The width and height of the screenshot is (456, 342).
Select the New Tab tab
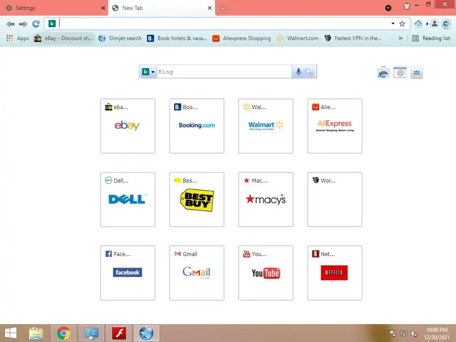point(162,8)
